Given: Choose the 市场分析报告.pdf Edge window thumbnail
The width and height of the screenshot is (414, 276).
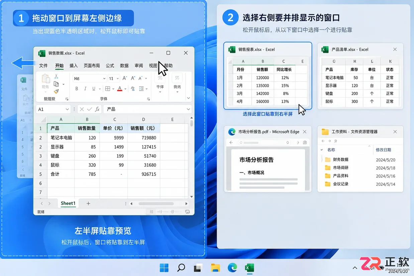Looking at the screenshot, I should [x=268, y=159].
